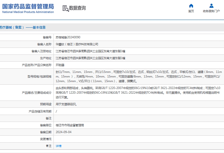Click the 首页 text label

pyautogui.click(x=191, y=11)
